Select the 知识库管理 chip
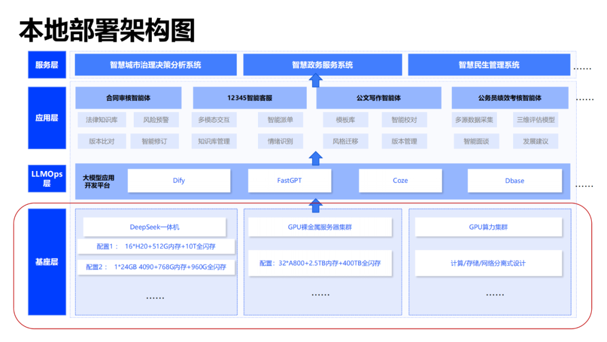The width and height of the screenshot is (607, 342). pyautogui.click(x=214, y=141)
